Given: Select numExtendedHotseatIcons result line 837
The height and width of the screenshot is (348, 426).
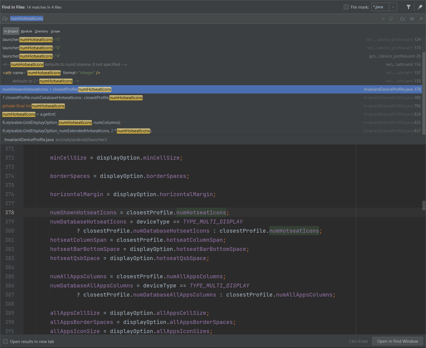Looking at the screenshot, I should (211, 131).
